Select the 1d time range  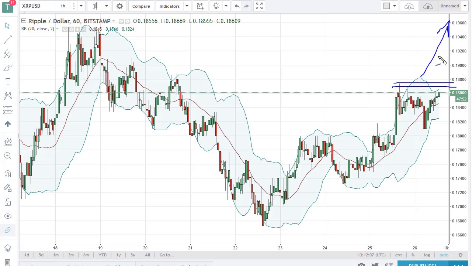(27, 255)
